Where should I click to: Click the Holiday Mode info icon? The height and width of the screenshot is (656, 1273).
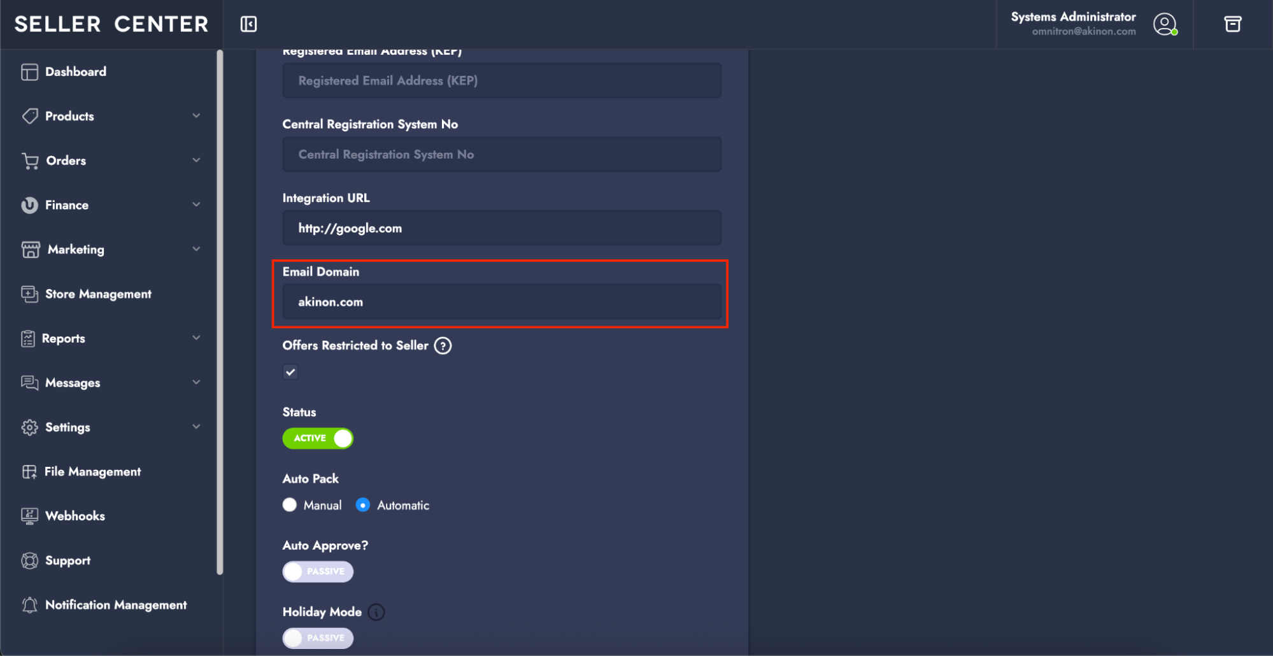[376, 612]
